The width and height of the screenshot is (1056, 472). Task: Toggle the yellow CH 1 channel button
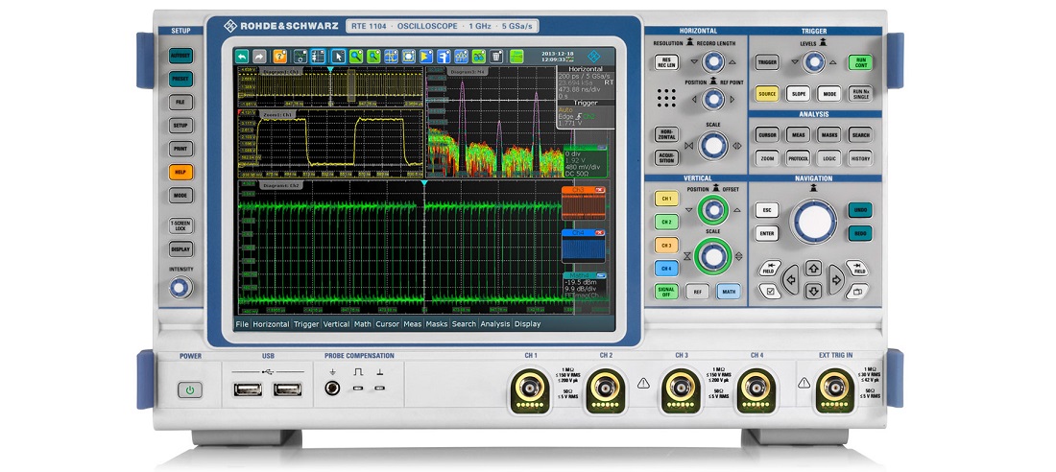(666, 199)
